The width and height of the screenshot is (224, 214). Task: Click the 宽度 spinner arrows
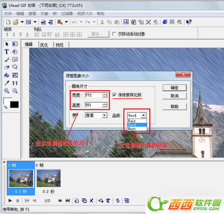[105, 95]
